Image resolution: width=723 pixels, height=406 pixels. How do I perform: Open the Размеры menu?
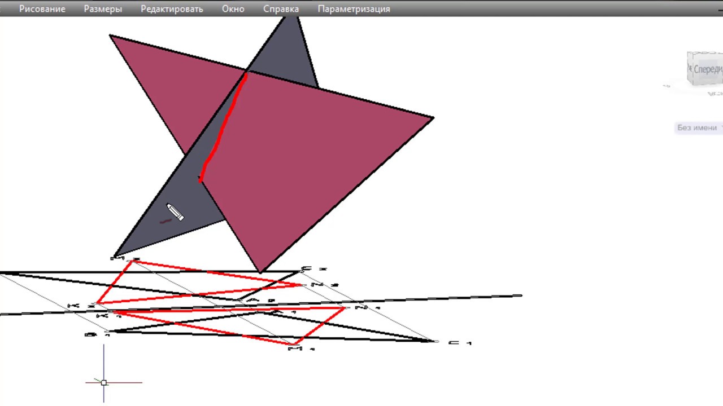(103, 9)
